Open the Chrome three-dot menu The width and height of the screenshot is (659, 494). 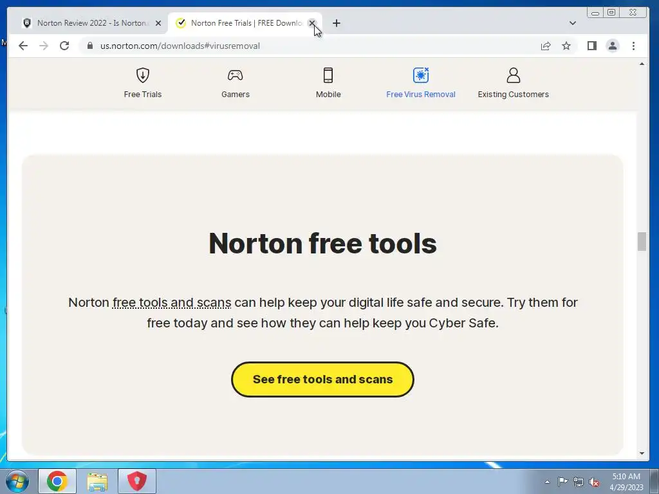[x=633, y=46]
